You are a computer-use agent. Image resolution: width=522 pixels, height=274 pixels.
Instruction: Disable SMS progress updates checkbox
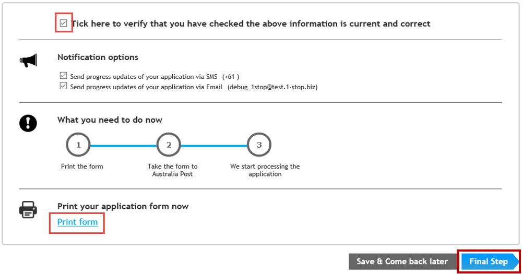[63, 76]
